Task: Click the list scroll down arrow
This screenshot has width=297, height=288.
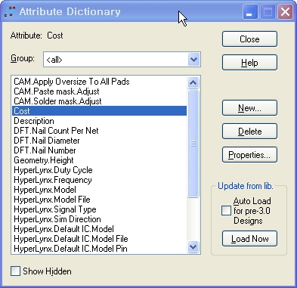Action: (x=193, y=247)
